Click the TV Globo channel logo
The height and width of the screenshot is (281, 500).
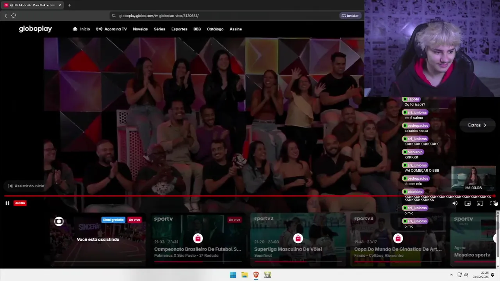tap(59, 222)
